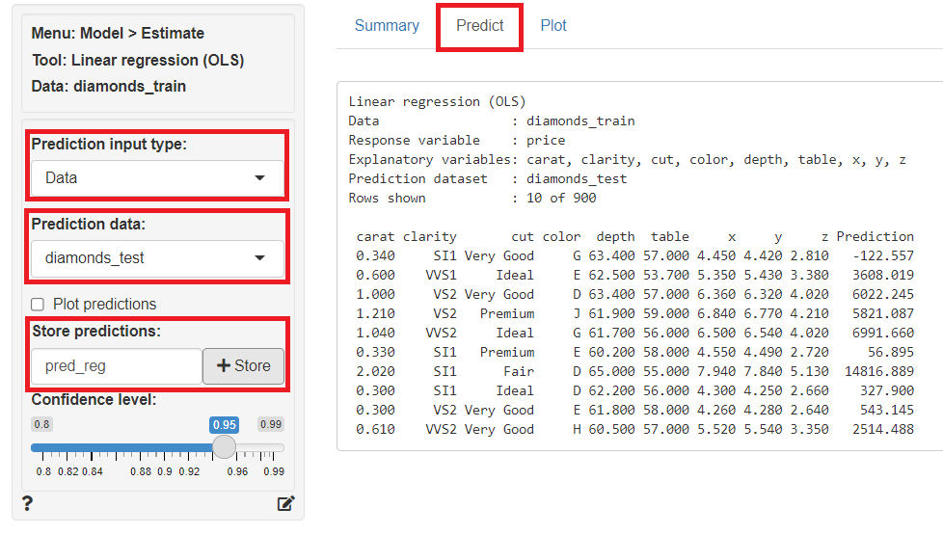The height and width of the screenshot is (535, 943).
Task: Open the help question mark icon
Action: (27, 502)
